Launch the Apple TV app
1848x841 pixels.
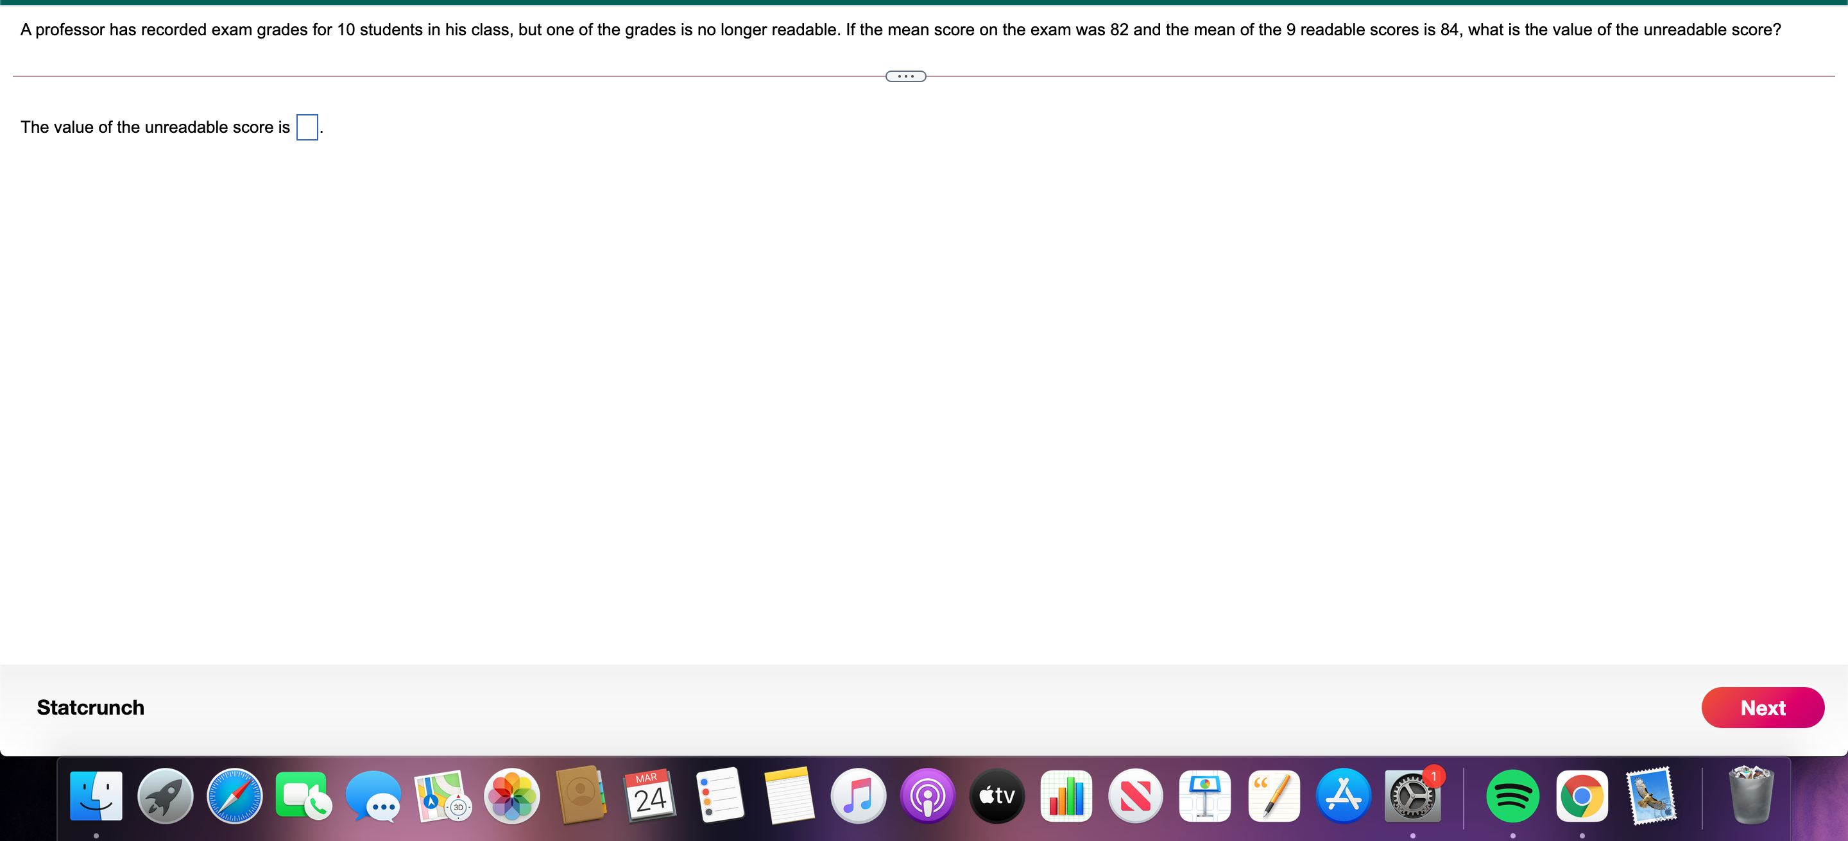coord(997,796)
